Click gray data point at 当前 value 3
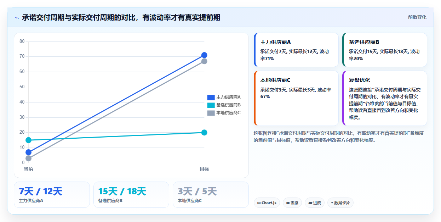The width and height of the screenshot is (441, 222). click(x=29, y=159)
